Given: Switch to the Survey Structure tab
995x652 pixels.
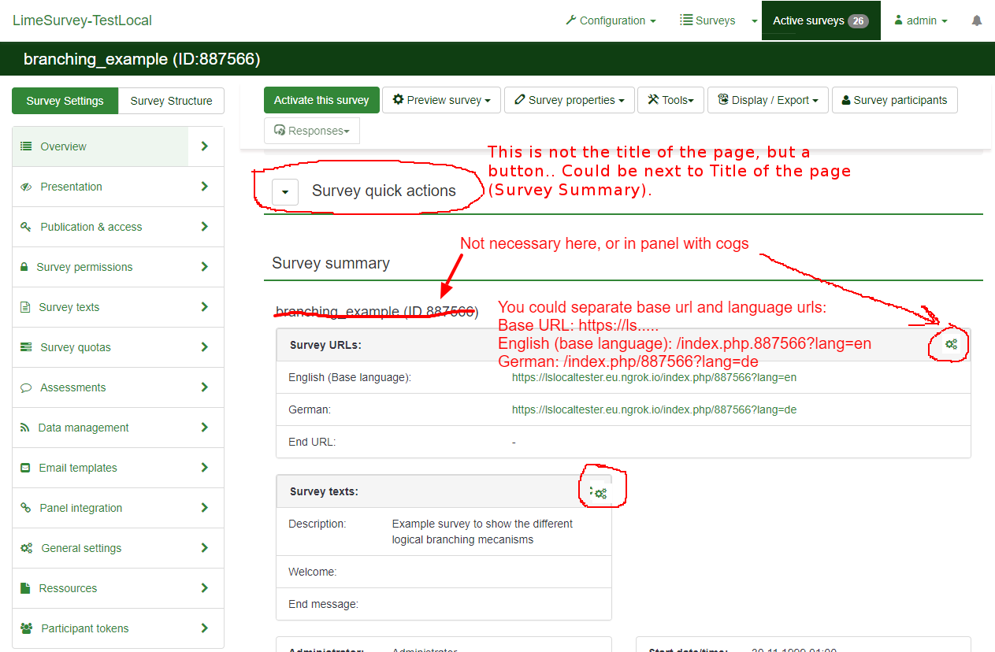Looking at the screenshot, I should pos(171,101).
